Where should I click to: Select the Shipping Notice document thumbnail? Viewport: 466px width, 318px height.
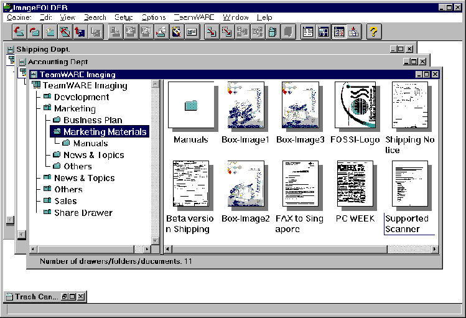point(410,105)
